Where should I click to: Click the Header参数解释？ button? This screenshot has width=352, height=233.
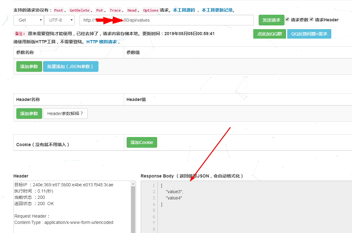tap(65, 114)
